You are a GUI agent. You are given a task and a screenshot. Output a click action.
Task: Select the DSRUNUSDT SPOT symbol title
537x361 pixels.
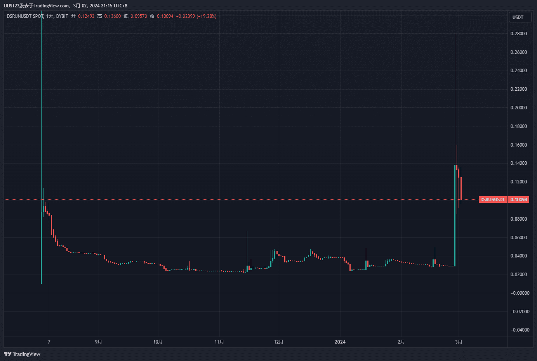(25, 16)
